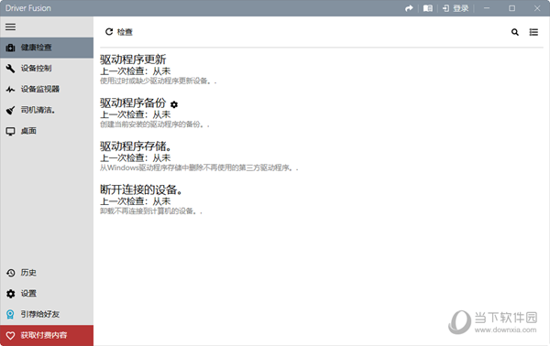Click red 获取付费内容 premium button
Screen dimensions: 550x346
click(x=47, y=336)
